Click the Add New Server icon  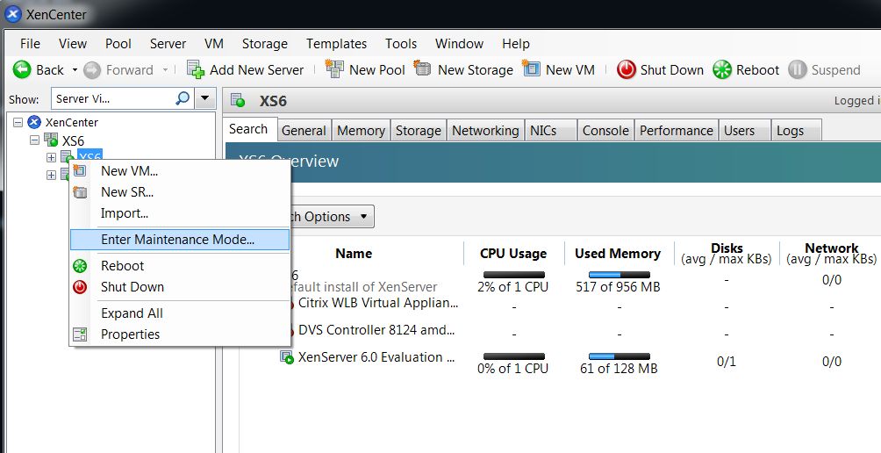(196, 70)
